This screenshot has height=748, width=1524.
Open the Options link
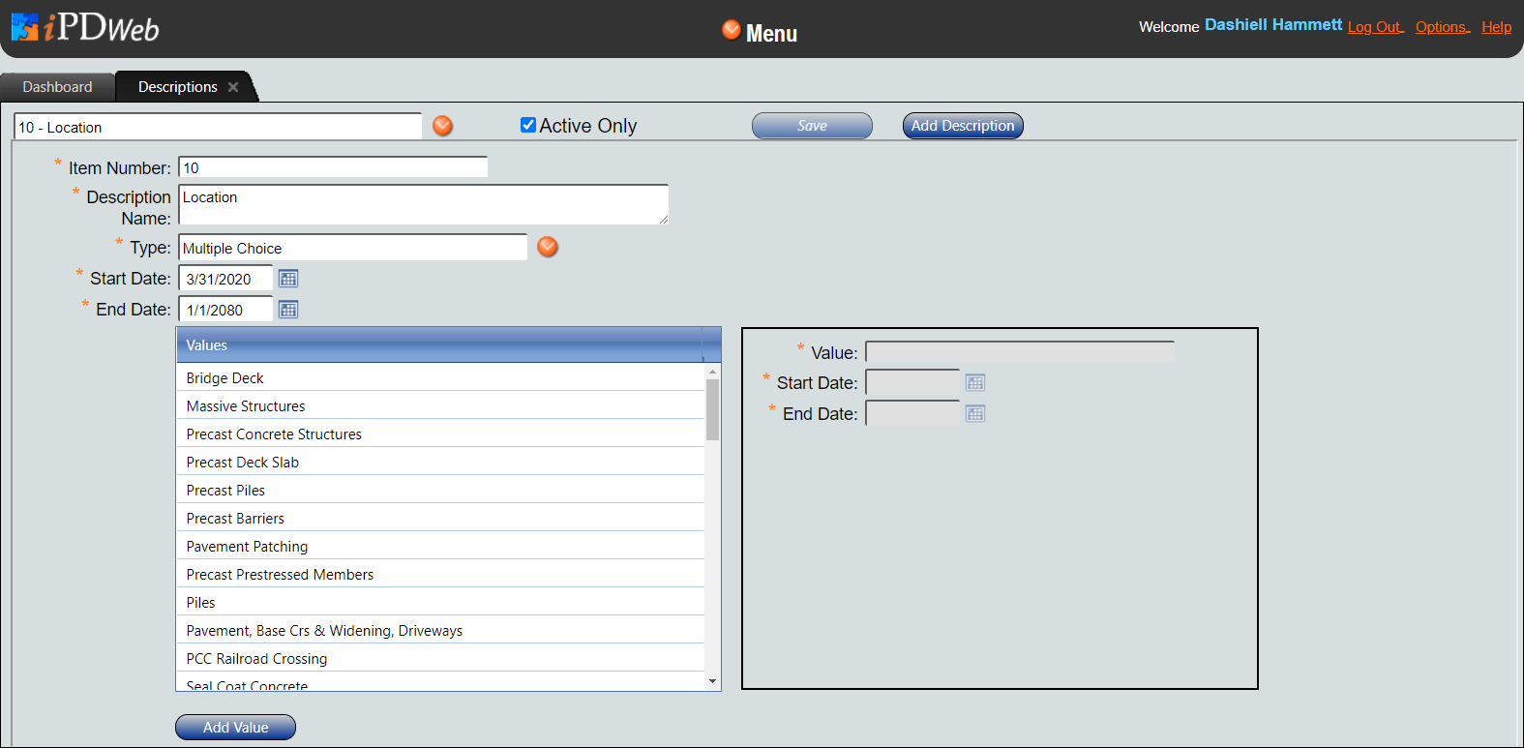[x=1441, y=27]
